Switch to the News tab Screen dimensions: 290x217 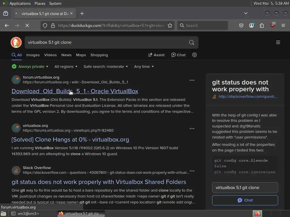[x=66, y=55]
